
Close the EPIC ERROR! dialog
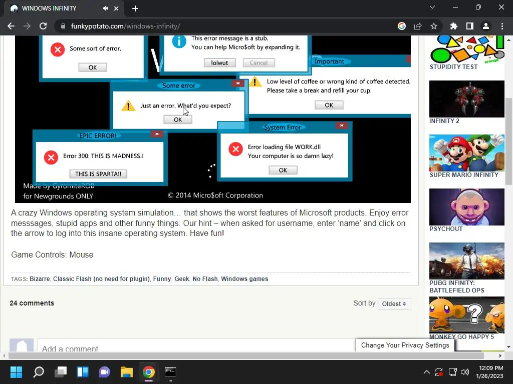(x=157, y=134)
